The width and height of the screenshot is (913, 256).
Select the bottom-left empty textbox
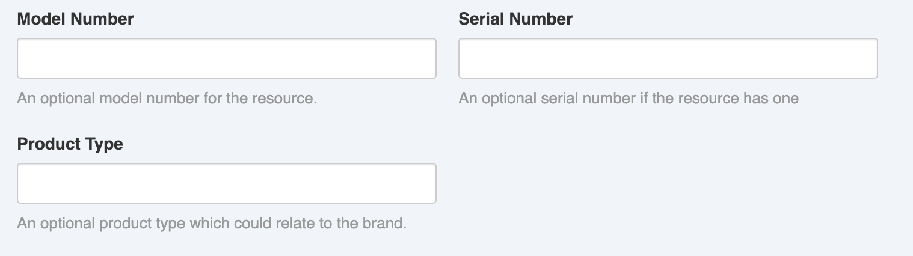(x=226, y=183)
